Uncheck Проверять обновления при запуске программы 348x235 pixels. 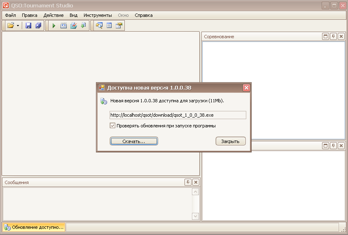[x=112, y=126]
